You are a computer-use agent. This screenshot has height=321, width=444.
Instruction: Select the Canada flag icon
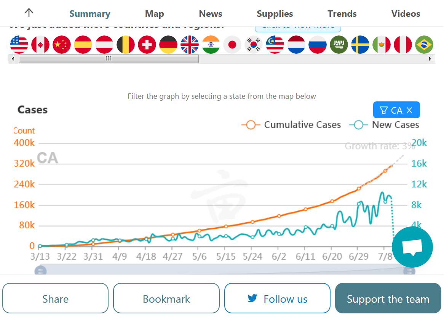point(40,45)
